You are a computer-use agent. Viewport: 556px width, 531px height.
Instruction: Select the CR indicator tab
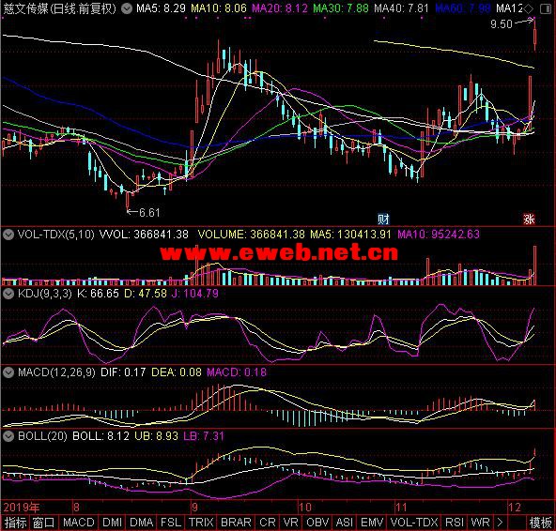point(268,523)
